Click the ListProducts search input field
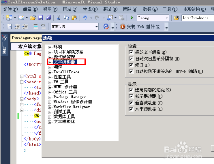Image resolution: width=214 pixels, height=164 pixels. point(198,18)
